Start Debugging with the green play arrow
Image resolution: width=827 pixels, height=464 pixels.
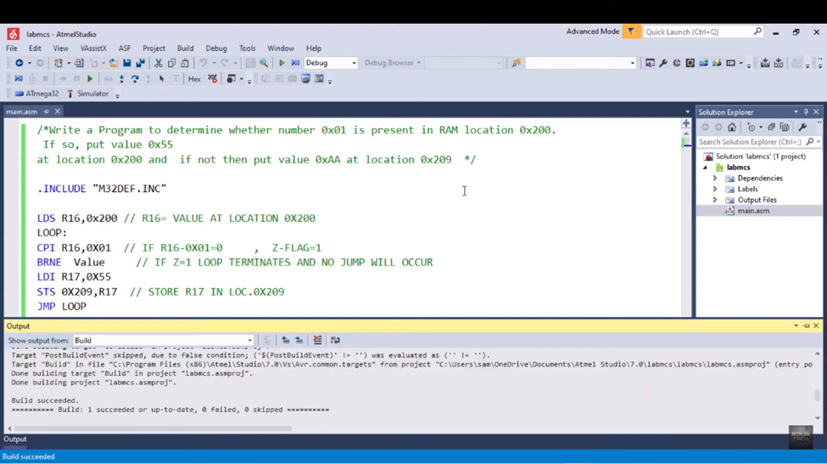[x=282, y=64]
